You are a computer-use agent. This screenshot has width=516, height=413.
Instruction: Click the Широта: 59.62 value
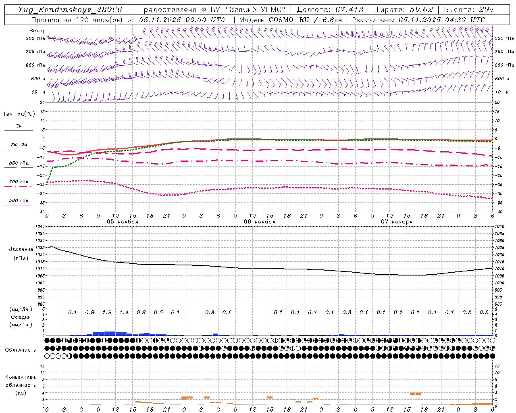[x=404, y=10]
